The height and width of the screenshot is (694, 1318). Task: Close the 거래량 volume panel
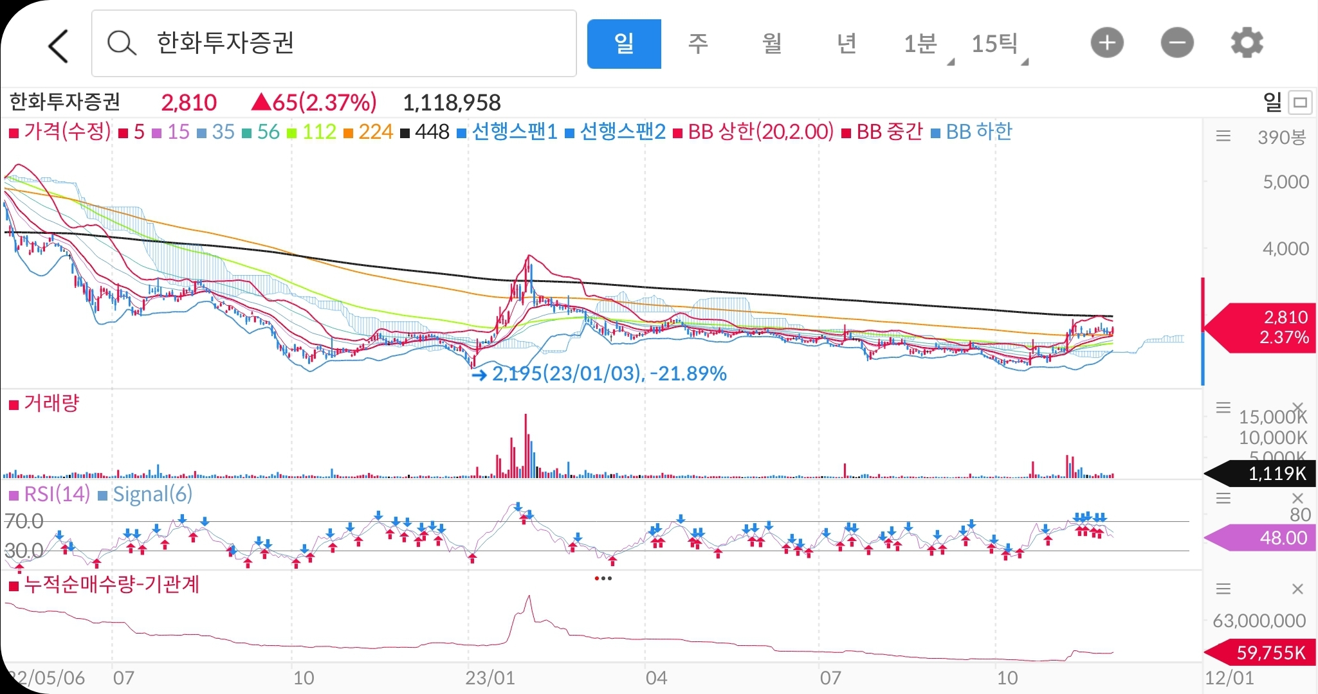1298,407
